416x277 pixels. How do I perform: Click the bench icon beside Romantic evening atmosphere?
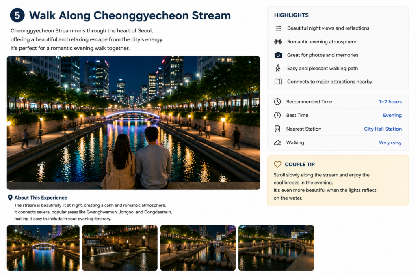(x=278, y=42)
